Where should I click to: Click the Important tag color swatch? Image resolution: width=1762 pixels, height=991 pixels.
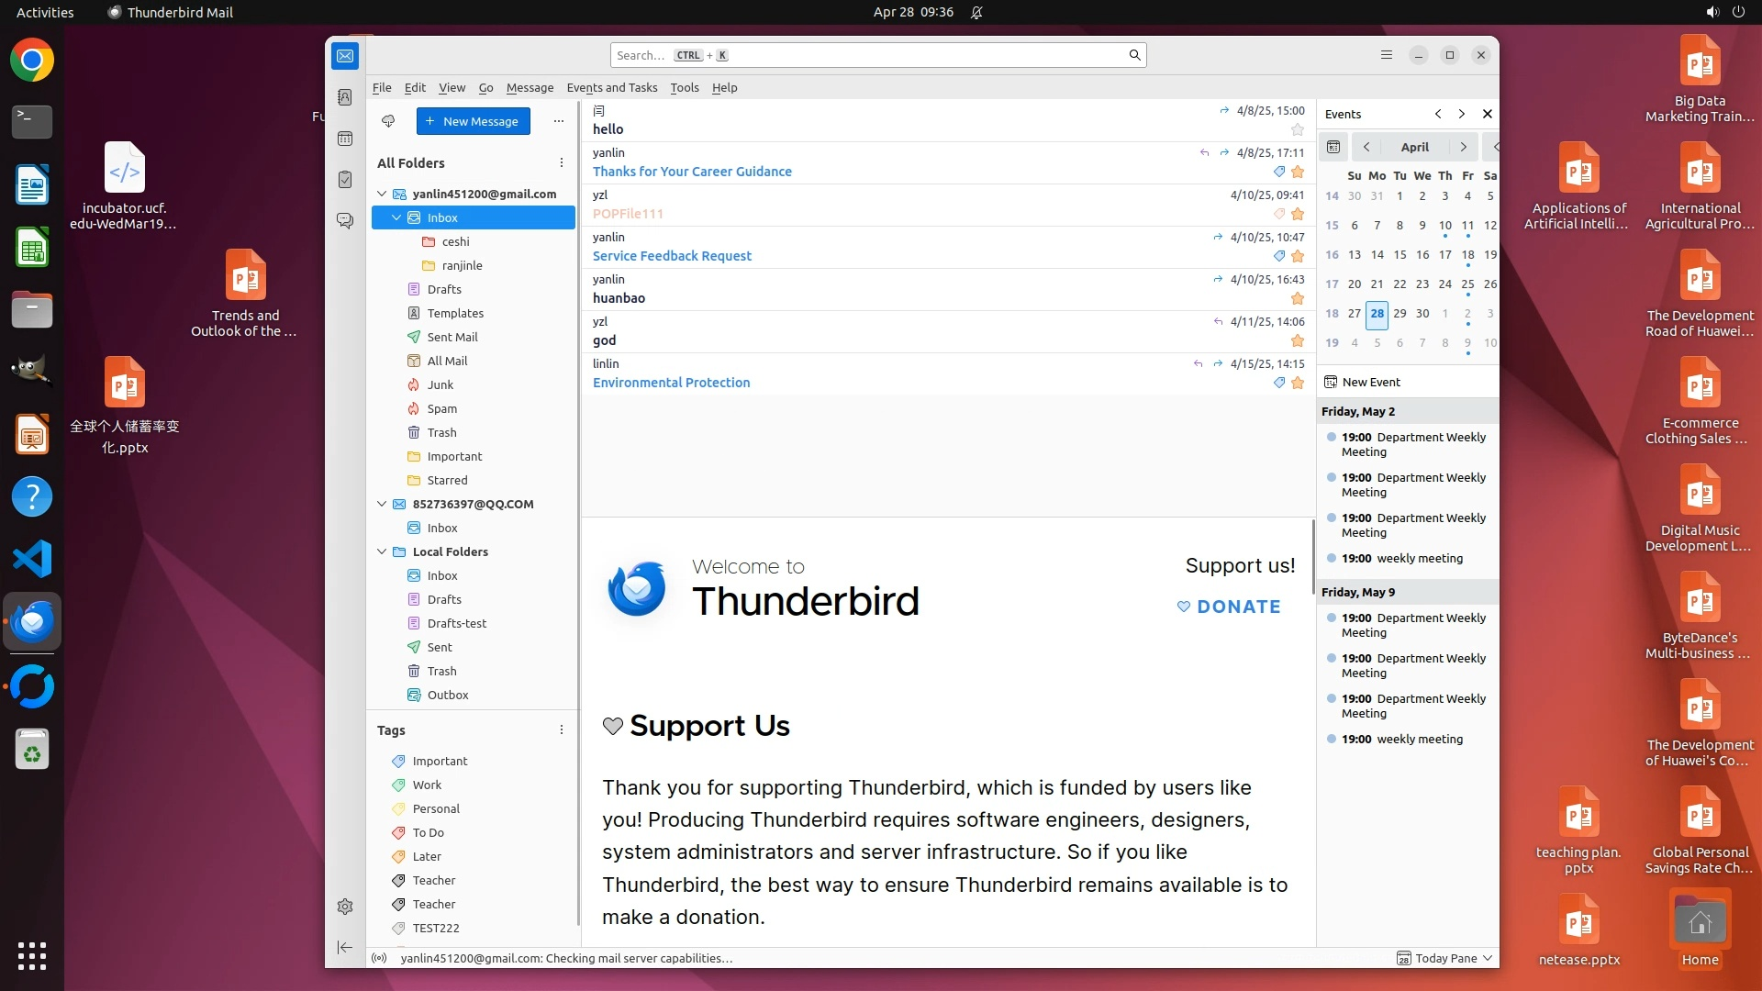(x=398, y=761)
